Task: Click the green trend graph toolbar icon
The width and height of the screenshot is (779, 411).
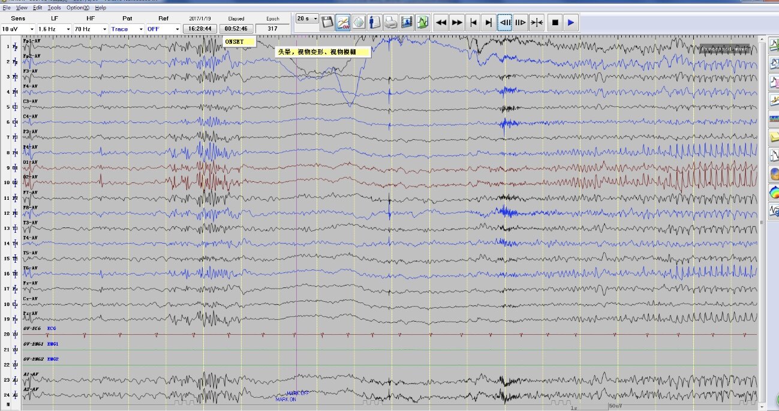Action: click(423, 23)
